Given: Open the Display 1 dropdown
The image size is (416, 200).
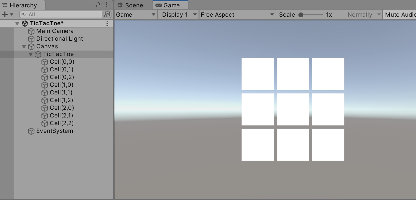Looking at the screenshot, I should [x=178, y=15].
